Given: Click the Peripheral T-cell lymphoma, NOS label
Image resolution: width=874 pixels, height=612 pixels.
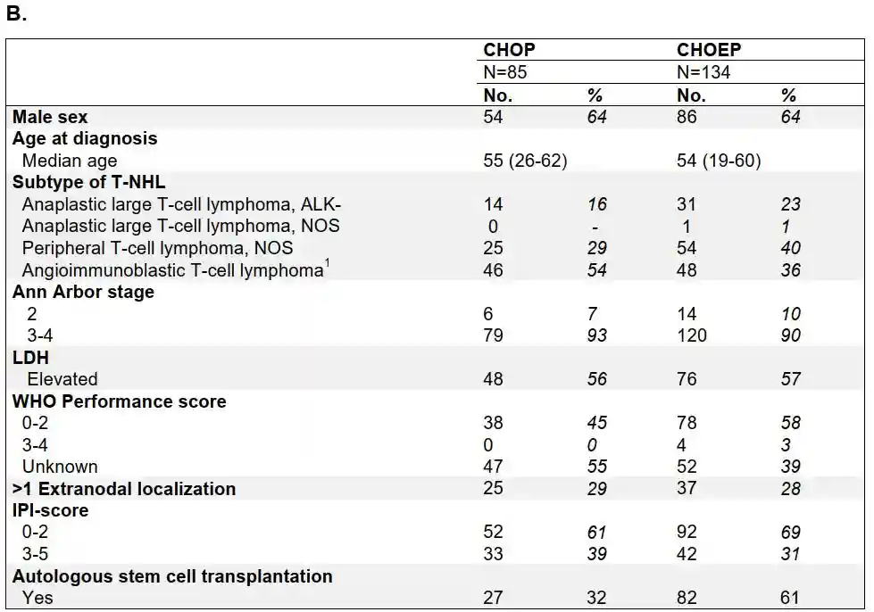Looking at the screenshot, I should [157, 248].
